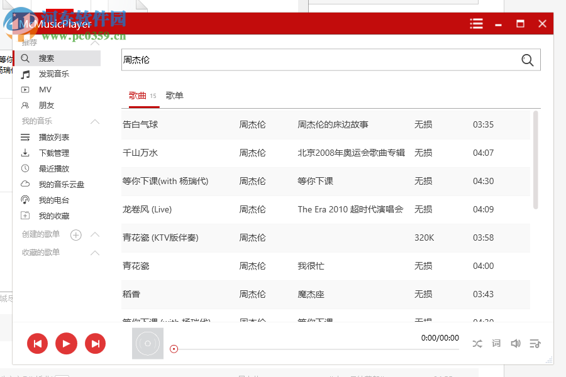
Task: Mute the volume
Action: point(516,343)
